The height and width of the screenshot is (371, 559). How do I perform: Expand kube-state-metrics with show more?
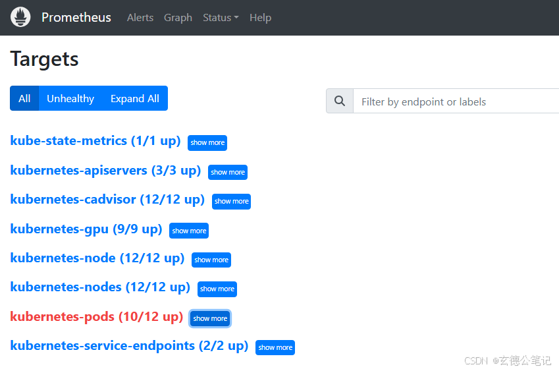[207, 143]
